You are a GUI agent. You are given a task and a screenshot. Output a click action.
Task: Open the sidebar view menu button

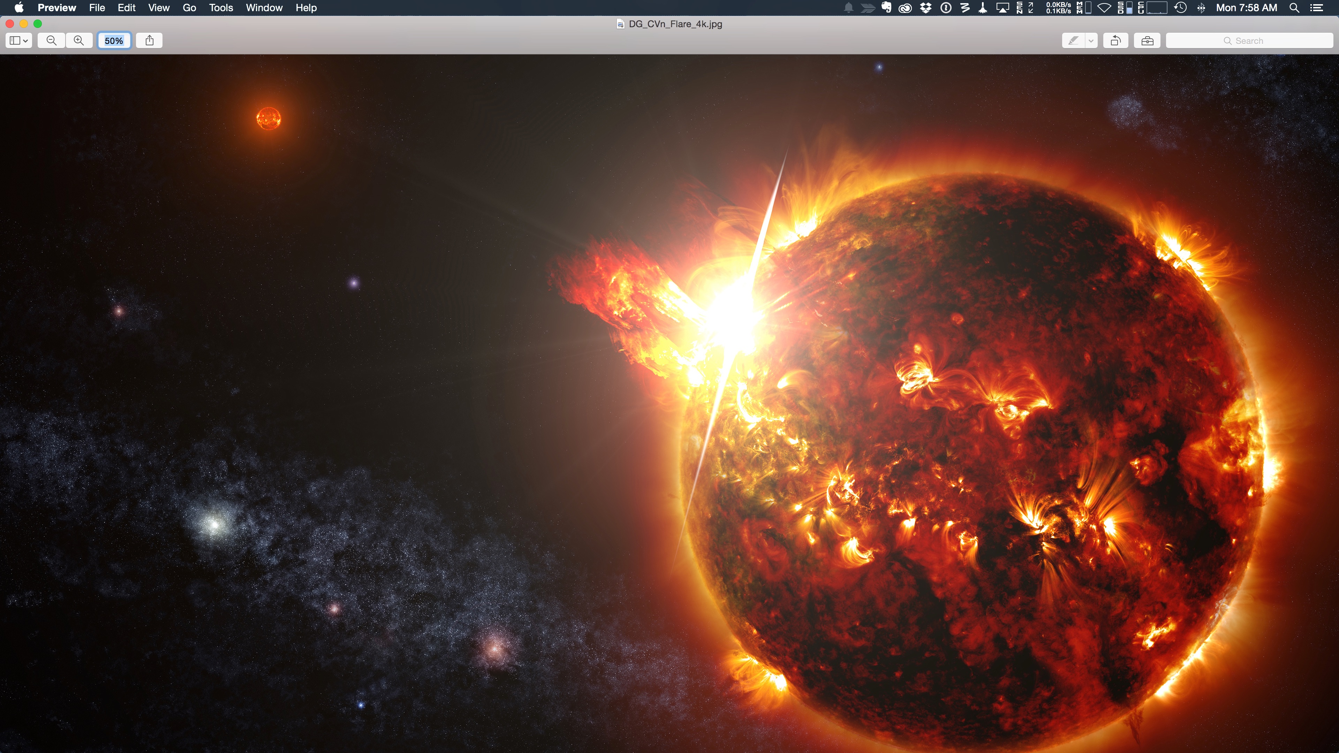click(19, 40)
